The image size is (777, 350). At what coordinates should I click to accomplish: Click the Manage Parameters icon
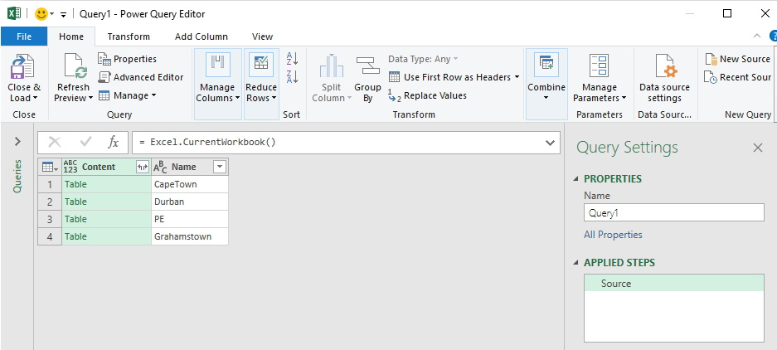coord(599,66)
